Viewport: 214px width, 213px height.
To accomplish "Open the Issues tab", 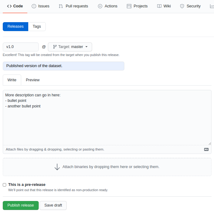I will 40,6.
